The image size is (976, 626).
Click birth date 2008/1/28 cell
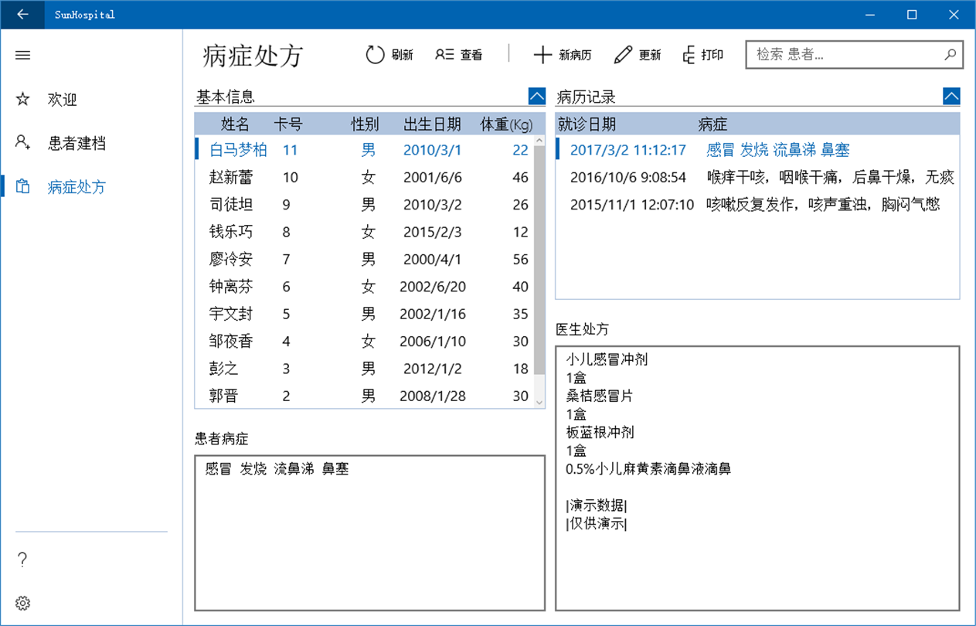[432, 396]
